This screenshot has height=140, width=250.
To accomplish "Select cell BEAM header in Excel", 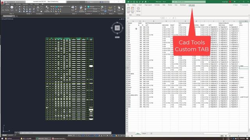I will [x=133, y=23].
